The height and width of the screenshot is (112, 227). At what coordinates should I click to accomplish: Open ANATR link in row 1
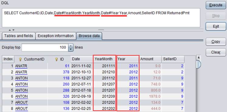coord(21,66)
